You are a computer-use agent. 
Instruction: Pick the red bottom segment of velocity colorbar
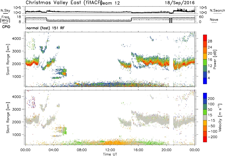click(205, 139)
